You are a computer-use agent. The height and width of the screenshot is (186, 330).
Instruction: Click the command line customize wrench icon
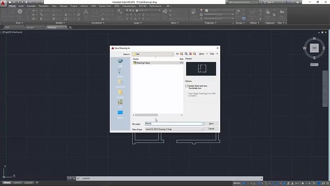click(74, 178)
